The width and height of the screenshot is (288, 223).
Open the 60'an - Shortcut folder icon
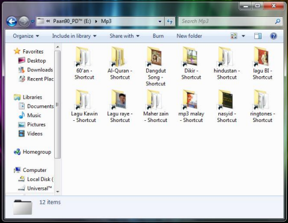pyautogui.click(x=82, y=57)
